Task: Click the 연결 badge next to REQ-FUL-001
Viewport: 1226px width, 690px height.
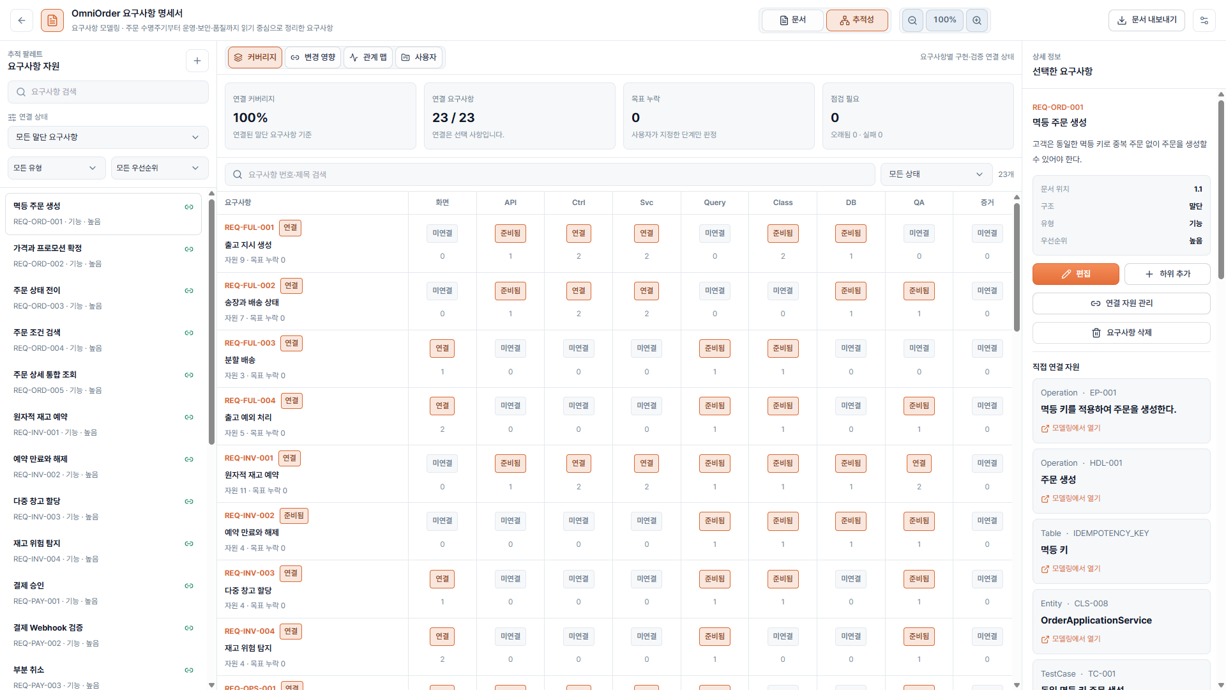Action: [290, 228]
